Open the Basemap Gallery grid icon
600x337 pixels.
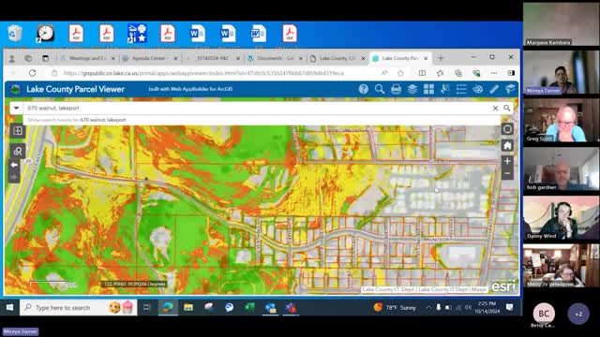pos(428,89)
